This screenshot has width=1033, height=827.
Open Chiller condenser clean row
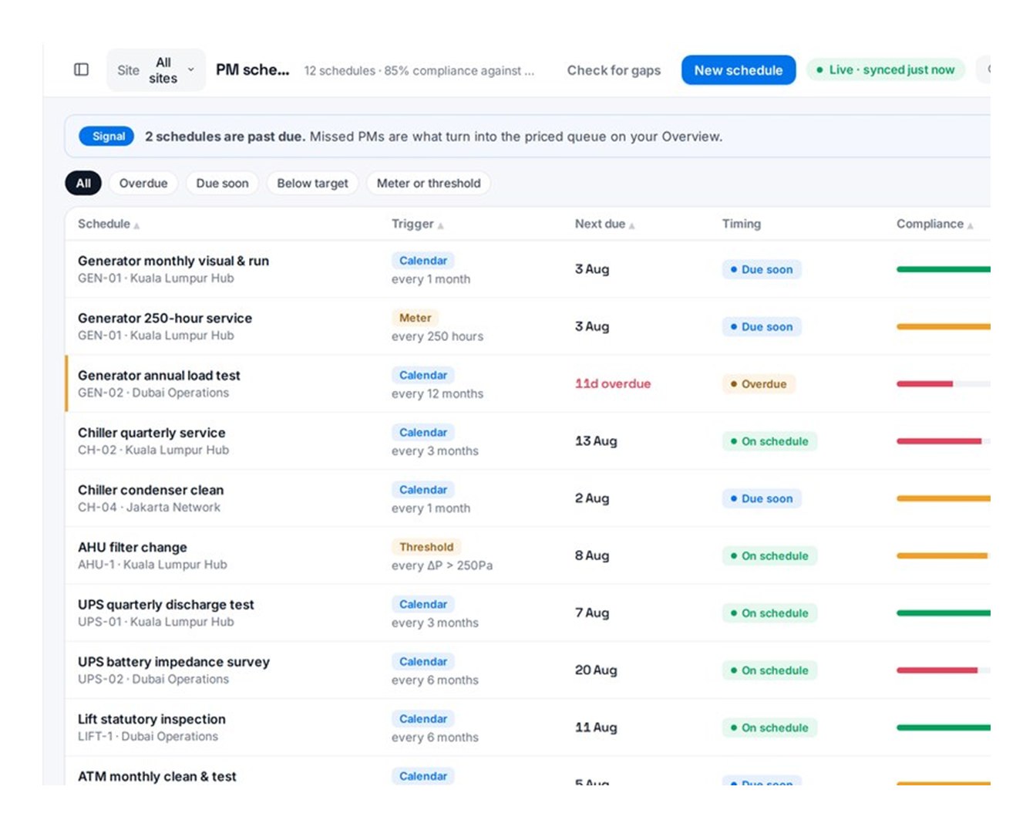coord(527,498)
